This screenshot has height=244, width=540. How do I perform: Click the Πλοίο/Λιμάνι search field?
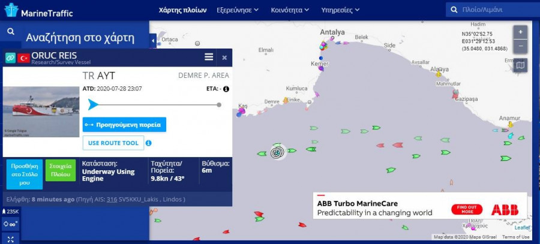point(493,10)
